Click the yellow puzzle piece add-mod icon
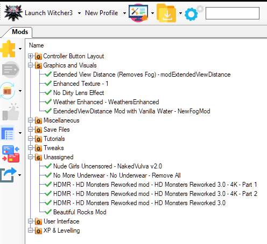 pyautogui.click(x=8, y=49)
